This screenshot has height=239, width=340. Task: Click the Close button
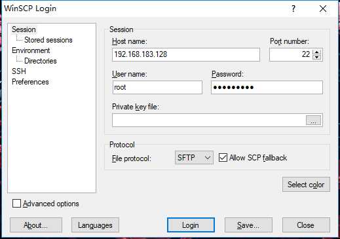coord(306,225)
